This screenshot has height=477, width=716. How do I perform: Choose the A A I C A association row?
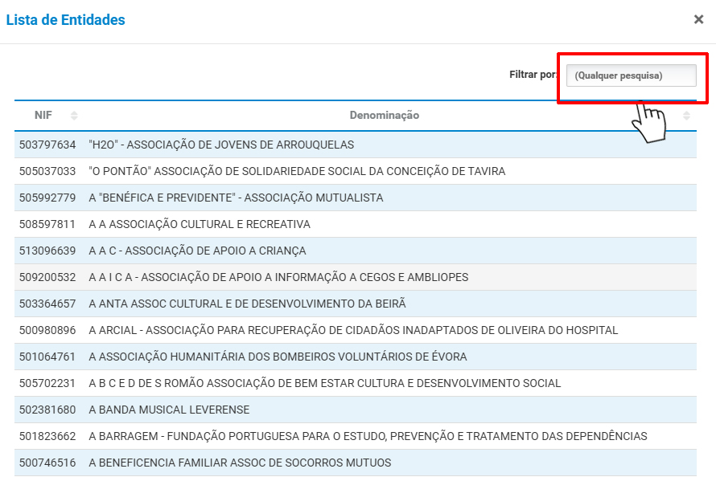pyautogui.click(x=278, y=278)
